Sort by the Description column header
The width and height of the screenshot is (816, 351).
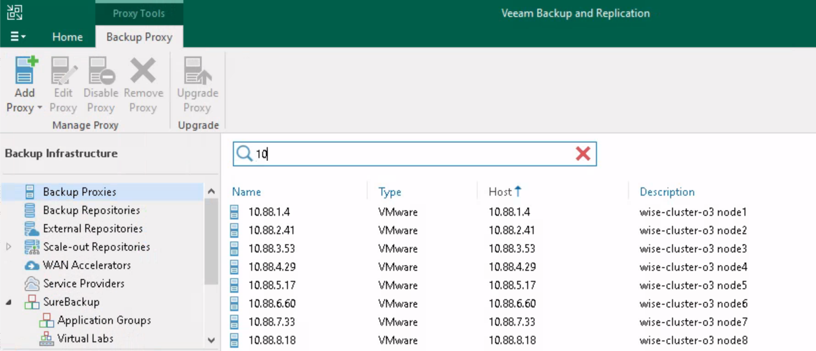pos(667,192)
